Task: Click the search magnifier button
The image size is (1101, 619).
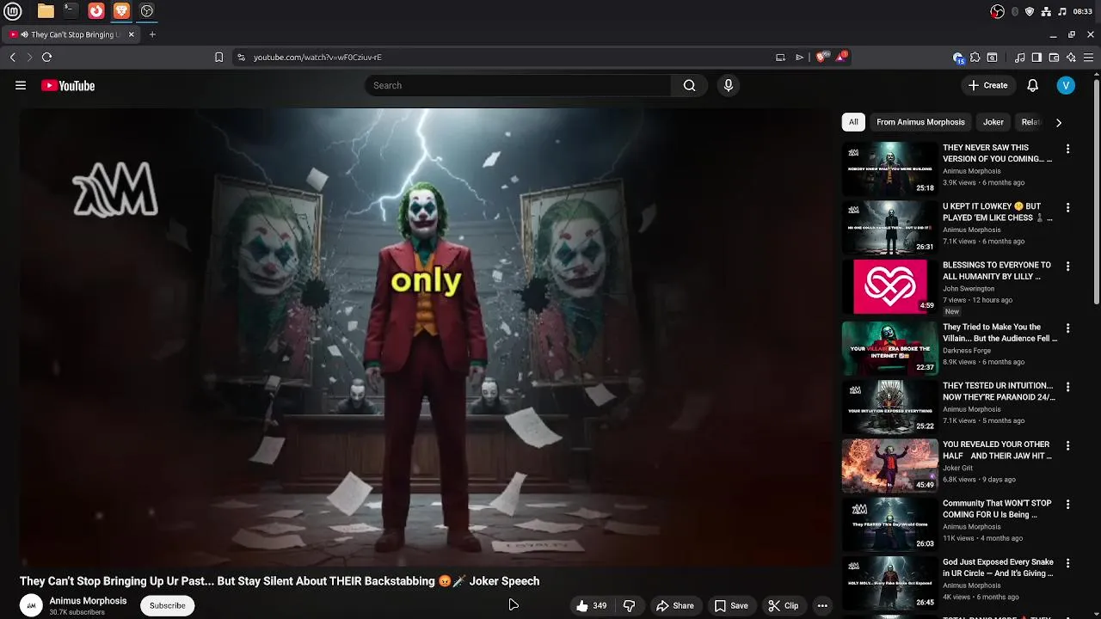Action: (689, 85)
